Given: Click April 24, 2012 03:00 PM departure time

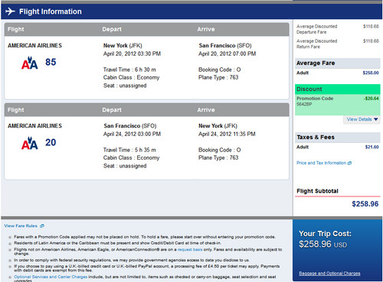Looking at the screenshot, I should pos(132,134).
